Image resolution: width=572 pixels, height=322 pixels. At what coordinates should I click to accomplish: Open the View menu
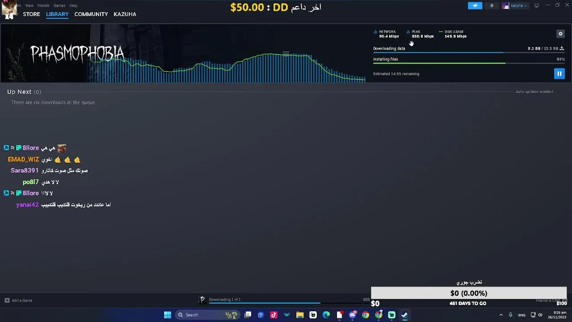[29, 5]
